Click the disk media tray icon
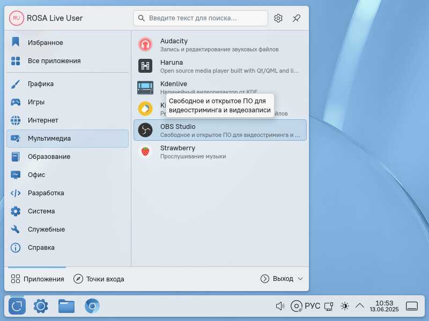Viewport: 429px width, 321px height. click(x=296, y=306)
